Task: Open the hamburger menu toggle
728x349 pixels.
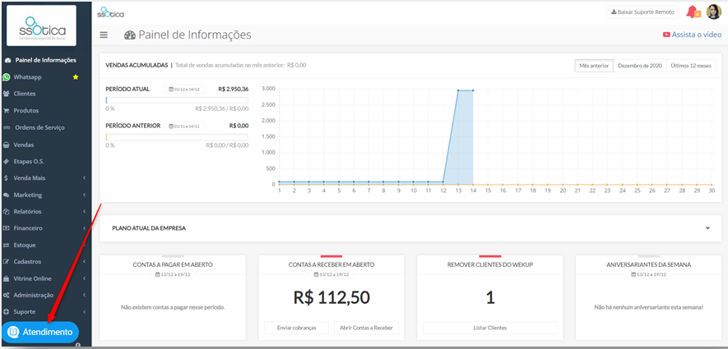Action: (x=104, y=35)
